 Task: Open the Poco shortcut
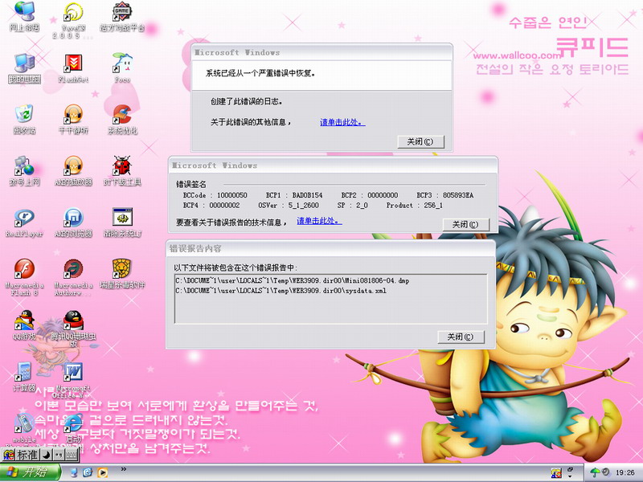point(122,68)
